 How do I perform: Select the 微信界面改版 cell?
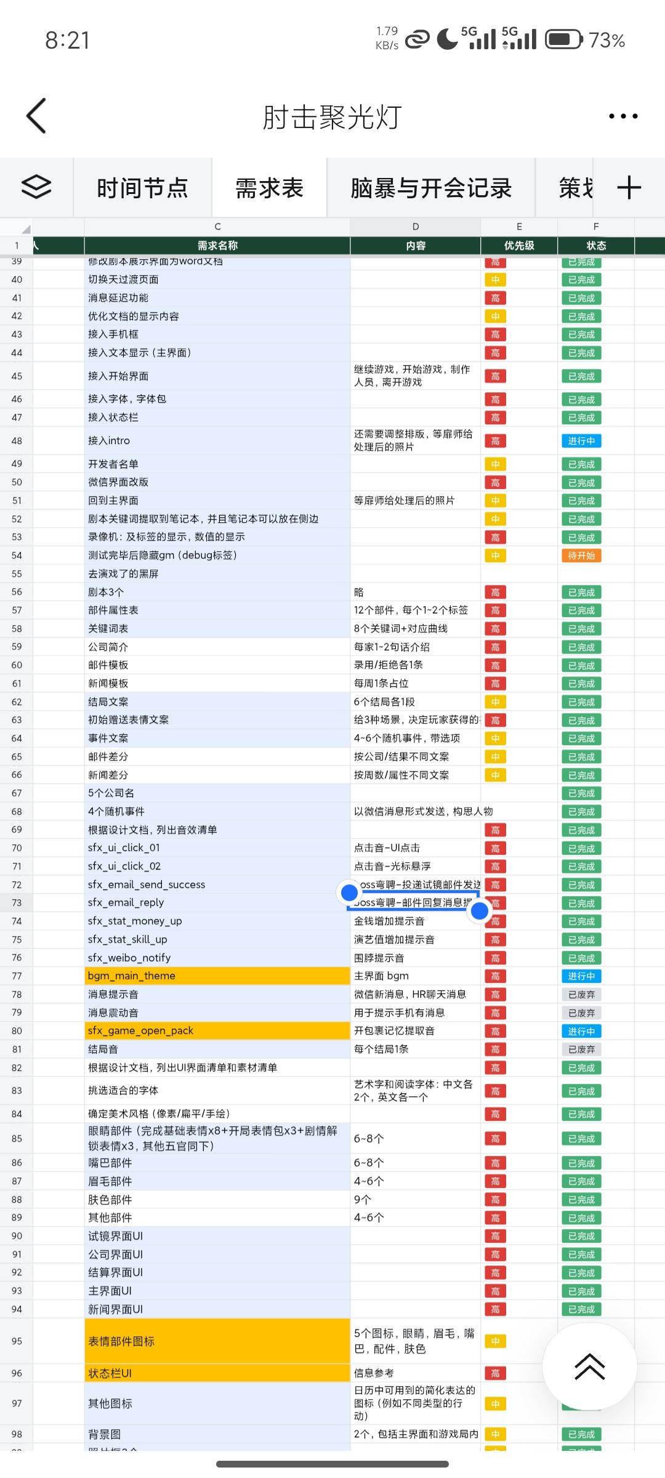click(x=217, y=482)
